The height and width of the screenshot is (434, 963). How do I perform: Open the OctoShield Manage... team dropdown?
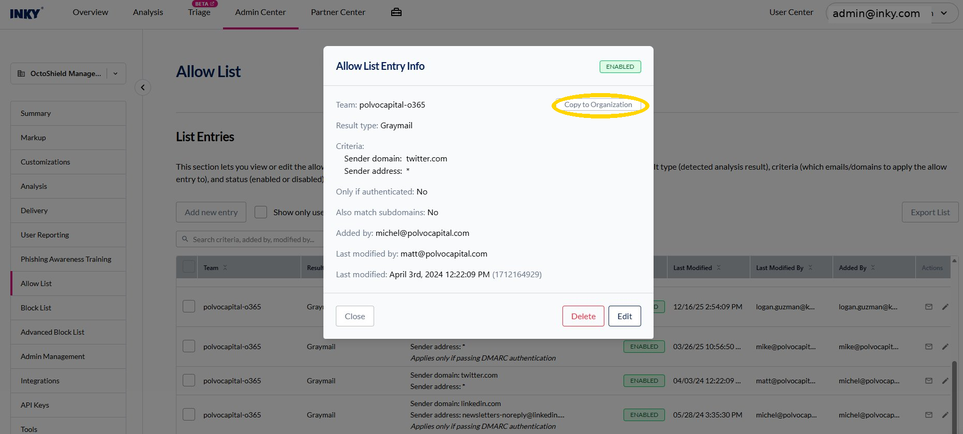(68, 73)
